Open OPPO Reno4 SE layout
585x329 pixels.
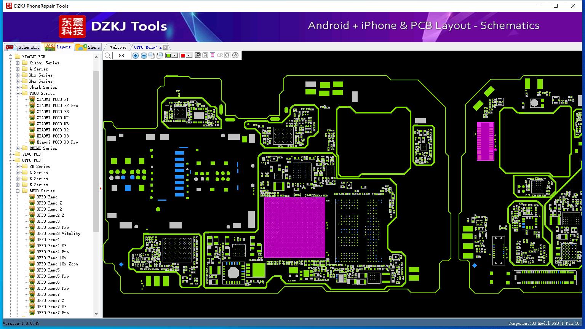pyautogui.click(x=51, y=246)
